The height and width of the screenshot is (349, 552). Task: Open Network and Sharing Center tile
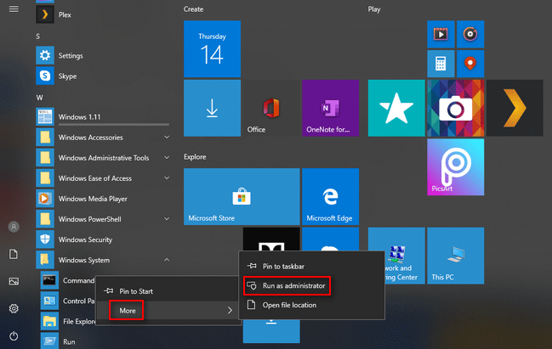(405, 256)
